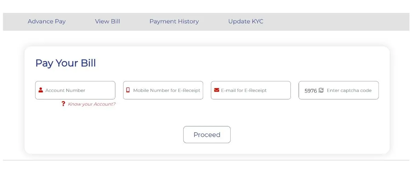Open the Know your Account? link
Image resolution: width=413 pixels, height=172 pixels.
[92, 104]
